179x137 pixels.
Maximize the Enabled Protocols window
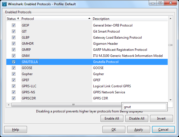pos(160,3)
